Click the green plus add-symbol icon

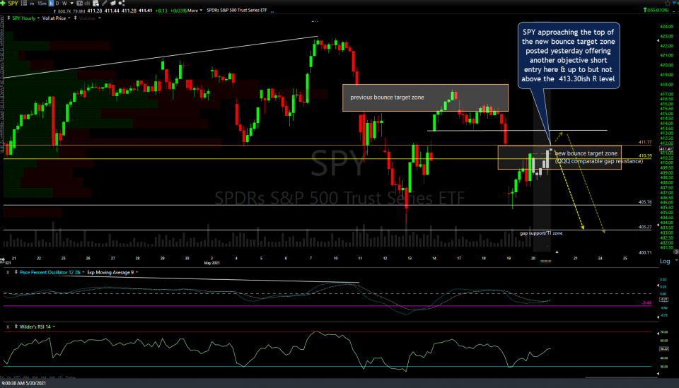coord(3,3)
